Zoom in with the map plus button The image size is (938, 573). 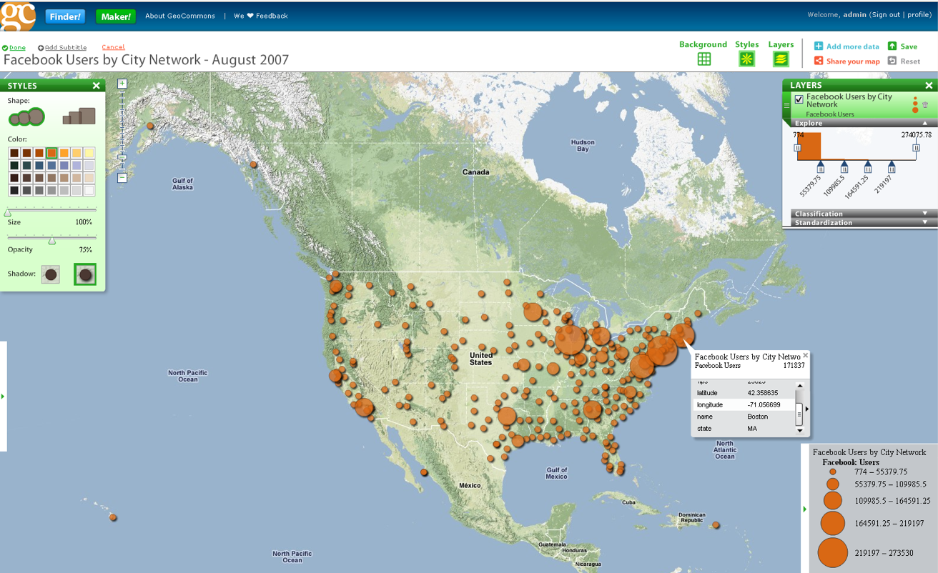(x=122, y=84)
